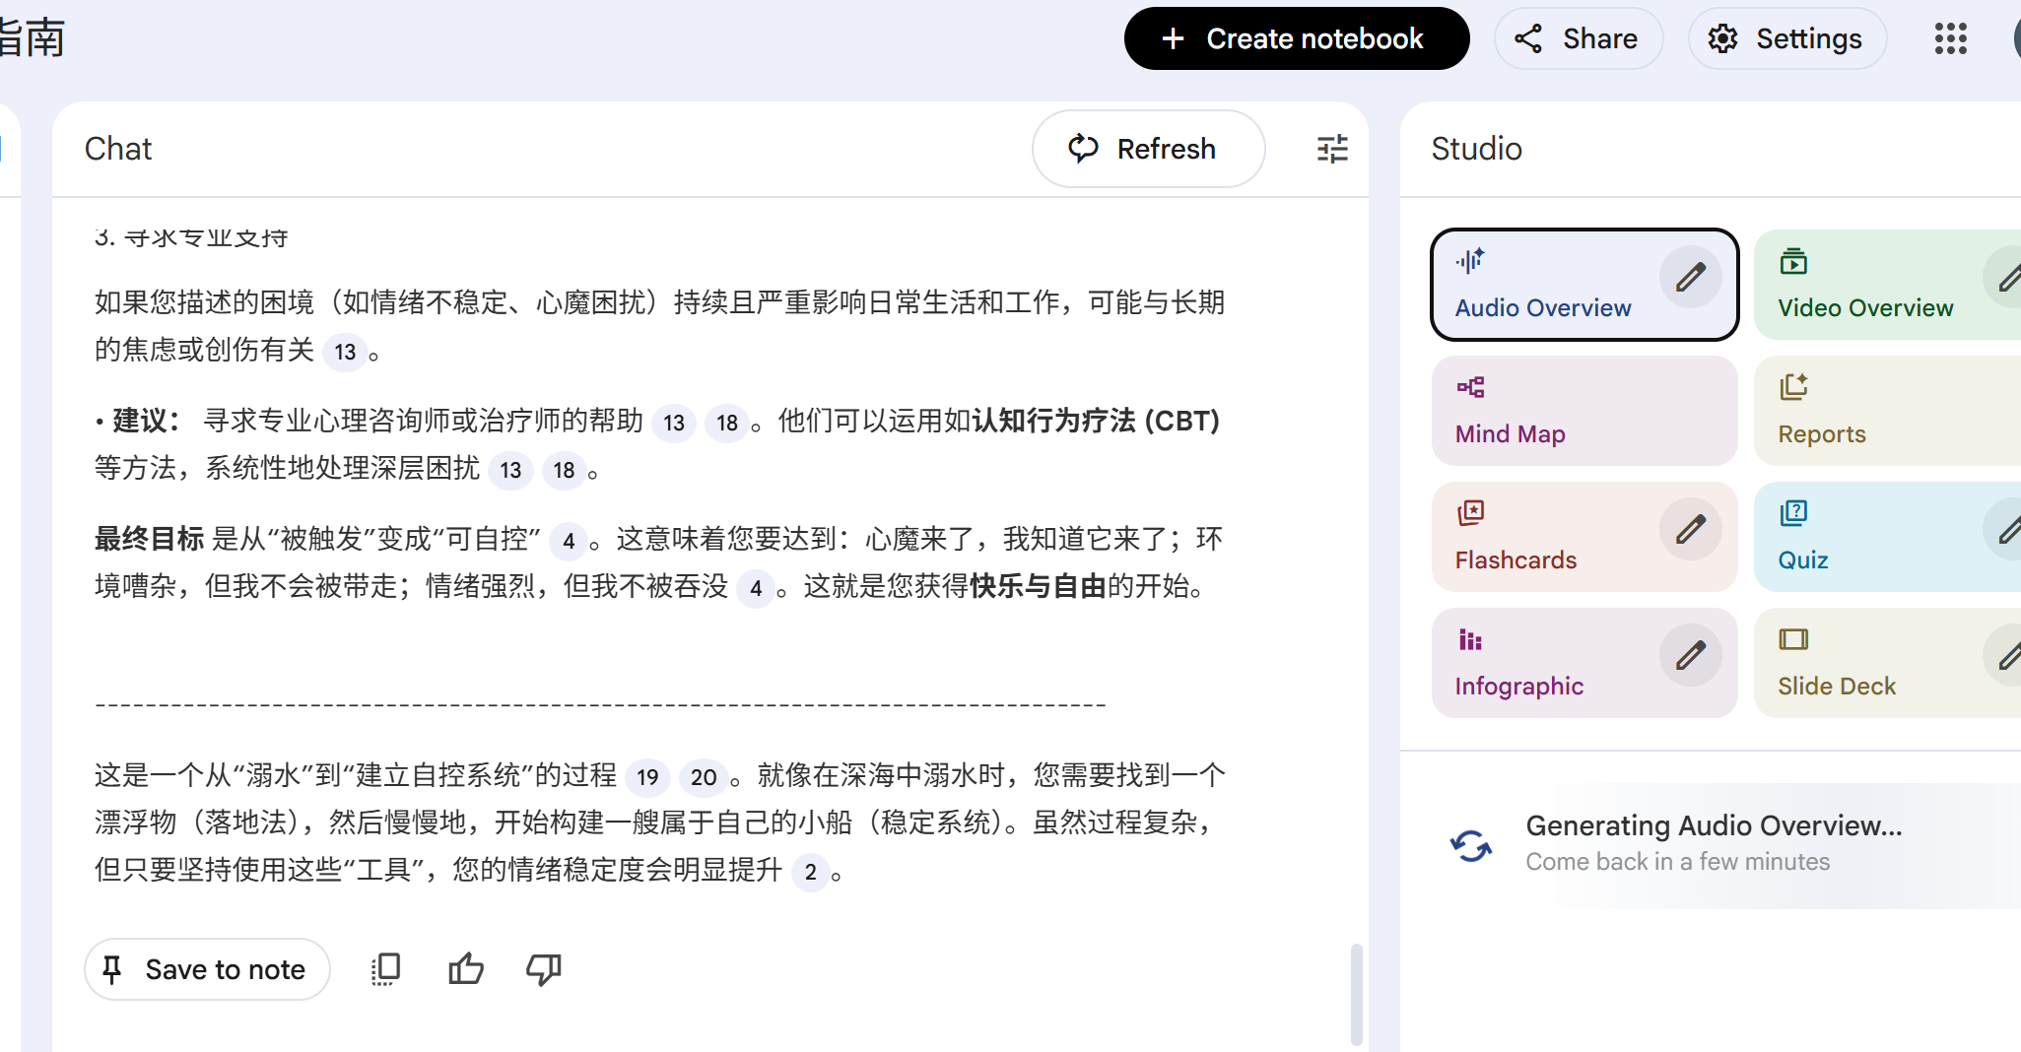Click the Reports document sparkle icon

click(x=1793, y=387)
